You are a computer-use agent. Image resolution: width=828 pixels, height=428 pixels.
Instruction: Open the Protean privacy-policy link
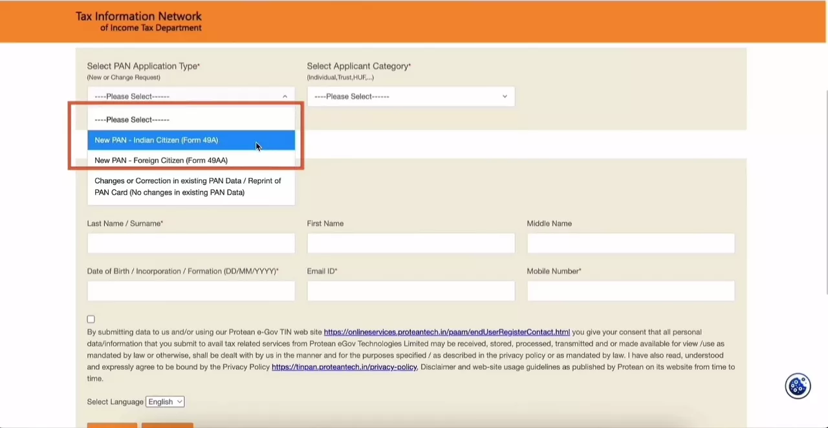coord(344,367)
